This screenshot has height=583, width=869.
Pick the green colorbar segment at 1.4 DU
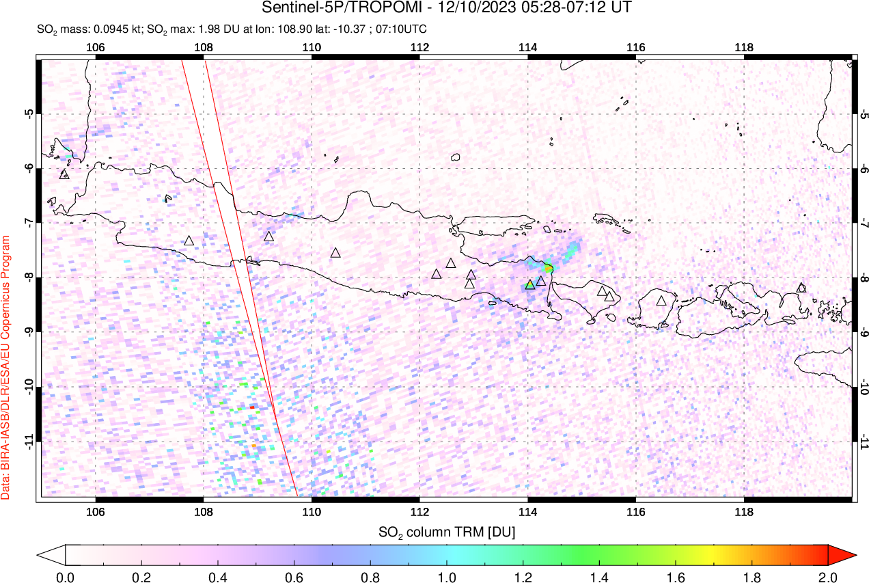point(599,554)
